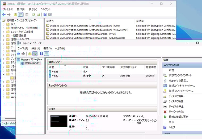Click Up one level icon in certlm toolbar
Viewport: 202px width, 139px height.
point(15,15)
